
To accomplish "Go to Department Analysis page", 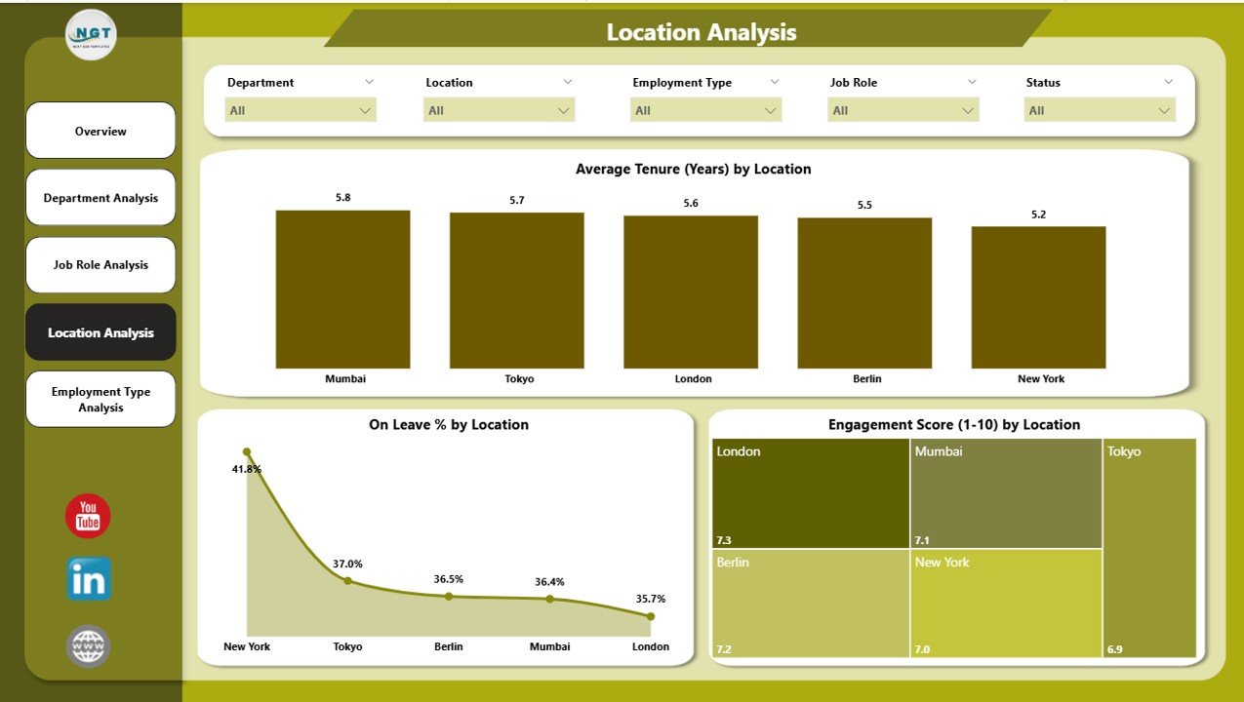I will click(100, 197).
